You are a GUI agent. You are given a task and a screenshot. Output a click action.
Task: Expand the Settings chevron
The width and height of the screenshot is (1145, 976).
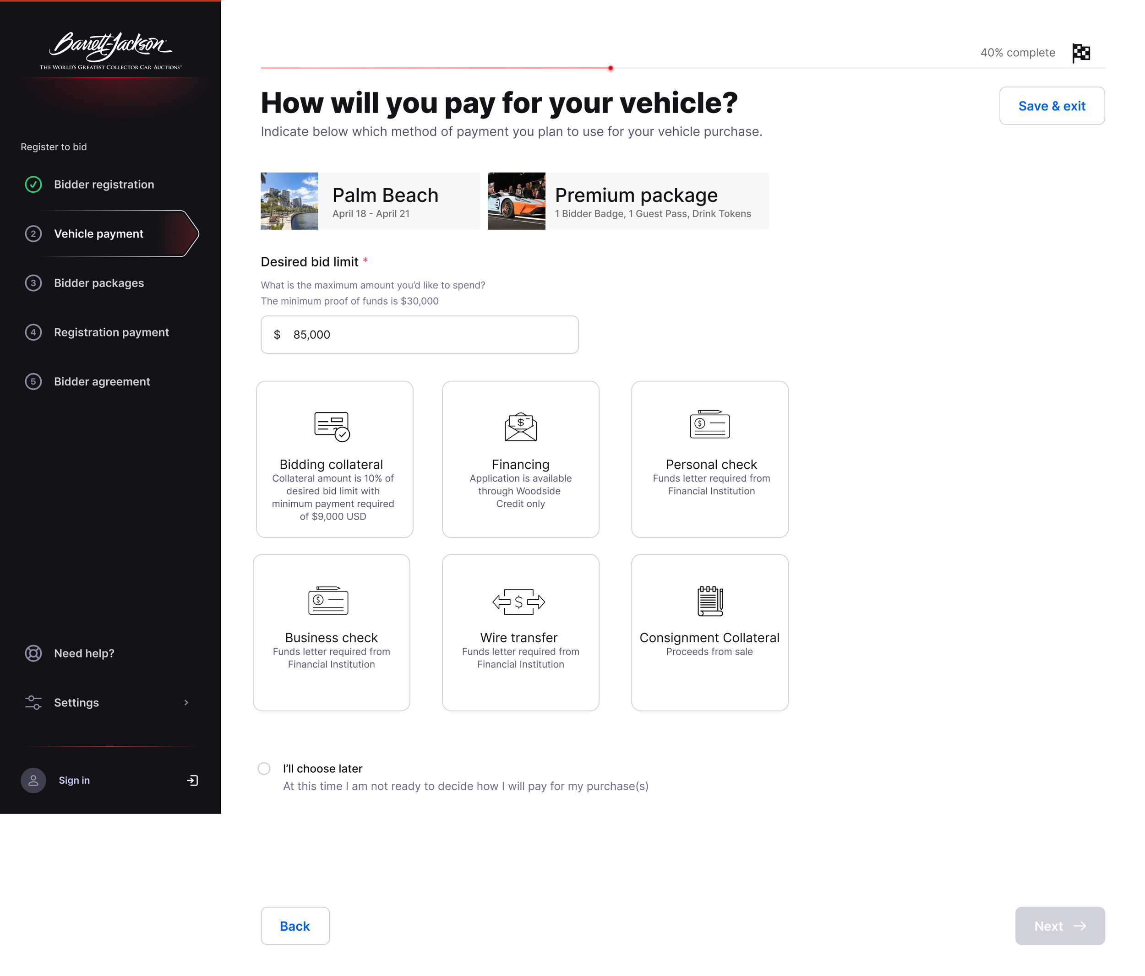pos(186,703)
